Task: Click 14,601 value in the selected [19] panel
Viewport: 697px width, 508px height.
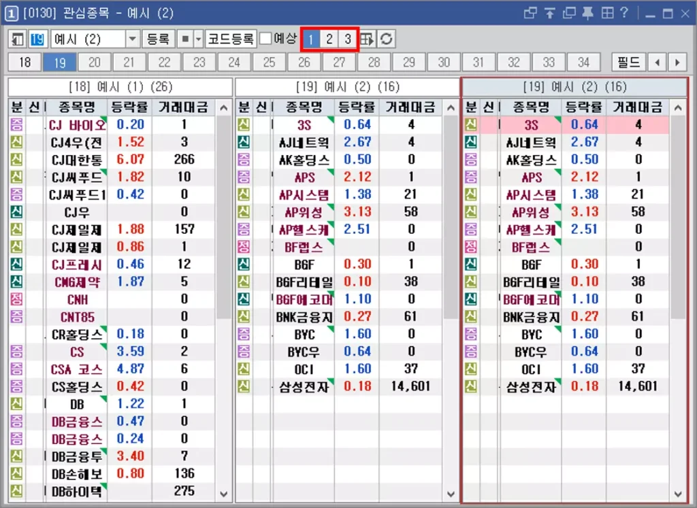Action: (x=638, y=386)
